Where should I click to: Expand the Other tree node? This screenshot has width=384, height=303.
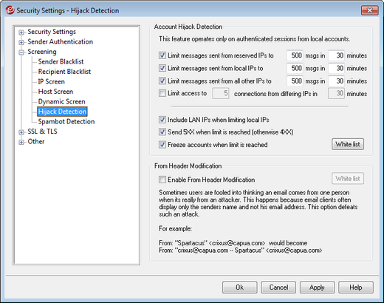(21, 142)
